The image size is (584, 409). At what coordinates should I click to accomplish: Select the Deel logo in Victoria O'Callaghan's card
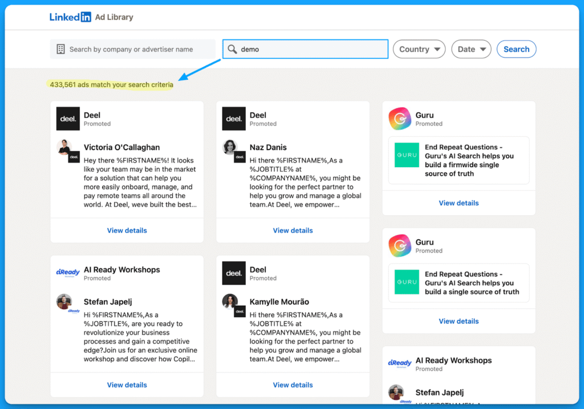(68, 119)
